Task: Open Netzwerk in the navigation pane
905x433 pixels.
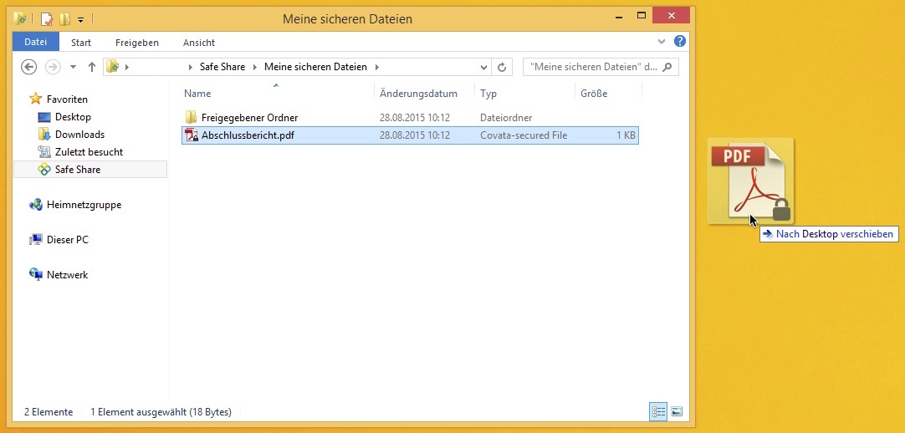Action: [67, 275]
